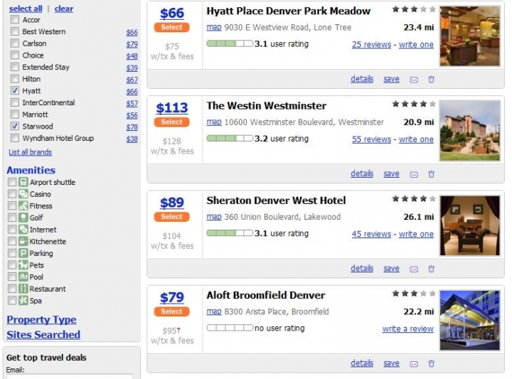The height and width of the screenshot is (379, 512).
Task: Select the $113 Westin Westminster deal
Action: (172, 122)
